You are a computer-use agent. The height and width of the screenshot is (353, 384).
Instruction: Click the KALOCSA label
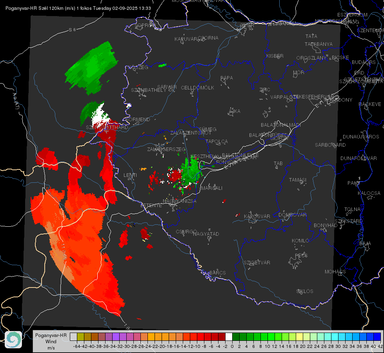point(369,193)
